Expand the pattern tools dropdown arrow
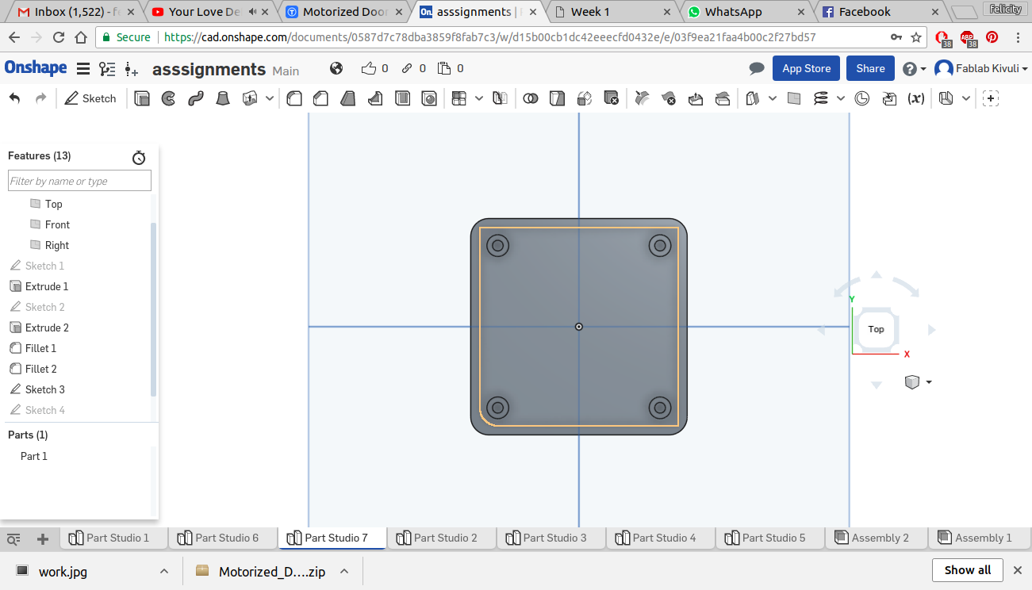Screen dimensions: 1032x590 click(x=479, y=98)
